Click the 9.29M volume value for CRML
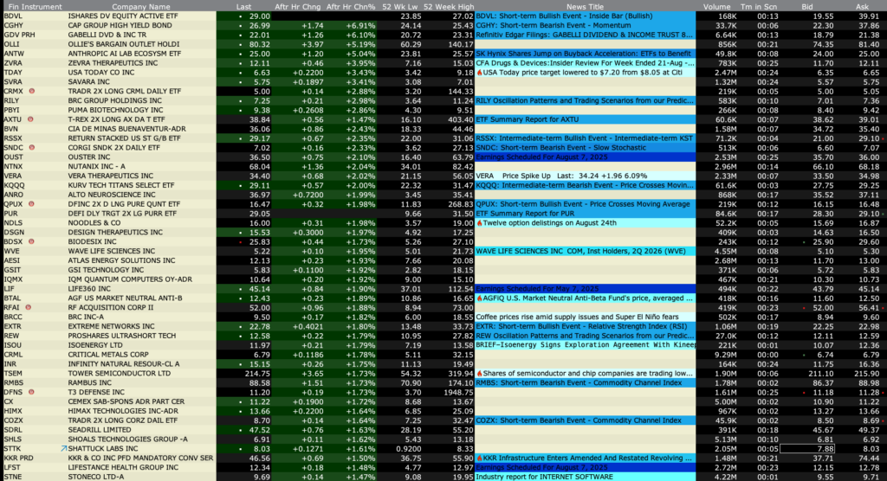The height and width of the screenshot is (481, 887). (x=725, y=355)
